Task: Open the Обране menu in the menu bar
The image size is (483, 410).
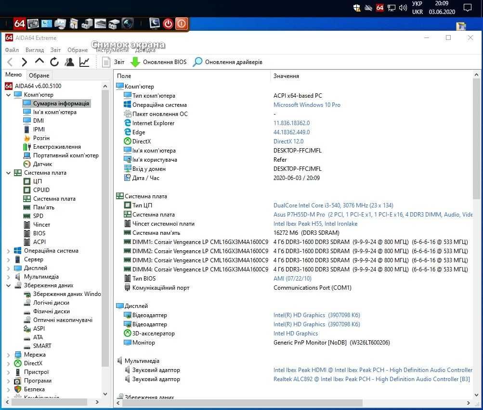Action: [78, 50]
